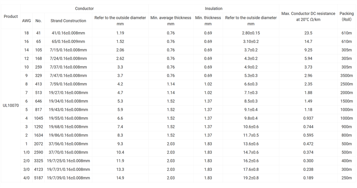
Task: Select the 23.5 resistance value cell
Action: pyautogui.click(x=308, y=33)
